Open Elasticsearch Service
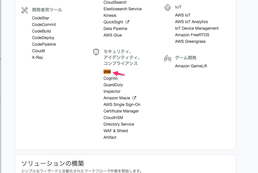 point(123,9)
